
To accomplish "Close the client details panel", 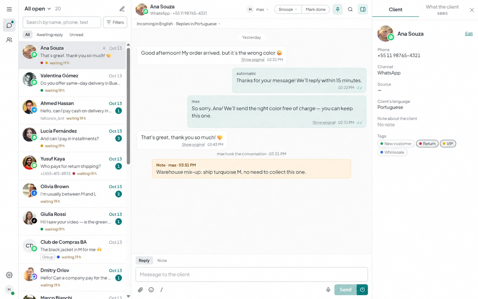I will pyautogui.click(x=472, y=10).
